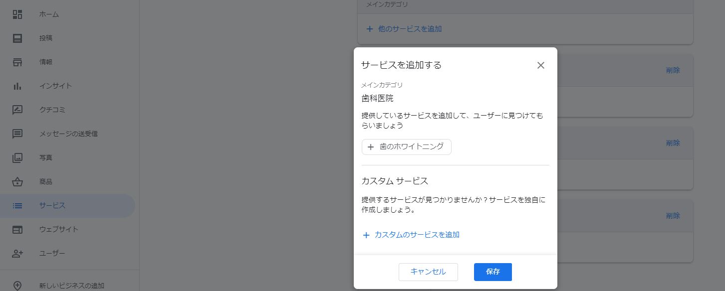Click the カスタム サービス heading
Image resolution: width=725 pixels, height=291 pixels.
coord(395,181)
